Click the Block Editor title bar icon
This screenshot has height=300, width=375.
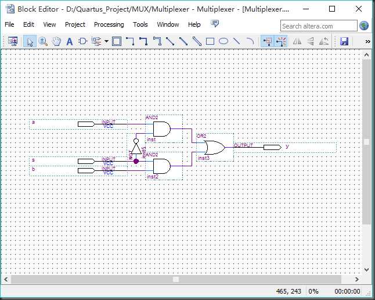point(10,9)
